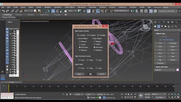Open the selection filter All dropdown
The width and height of the screenshot is (181, 102).
coord(28,11)
